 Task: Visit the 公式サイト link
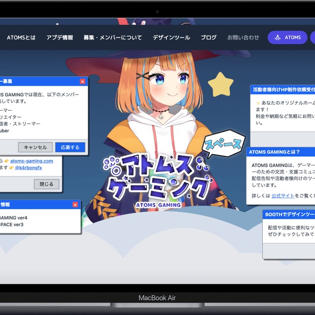click(283, 195)
